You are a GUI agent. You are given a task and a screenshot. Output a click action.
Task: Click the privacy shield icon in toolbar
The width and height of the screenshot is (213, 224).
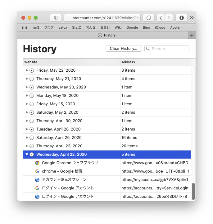click(56, 18)
